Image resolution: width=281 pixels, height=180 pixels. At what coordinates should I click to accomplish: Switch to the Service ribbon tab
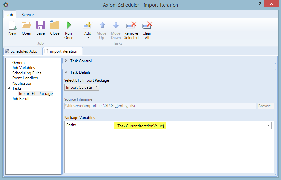(27, 15)
